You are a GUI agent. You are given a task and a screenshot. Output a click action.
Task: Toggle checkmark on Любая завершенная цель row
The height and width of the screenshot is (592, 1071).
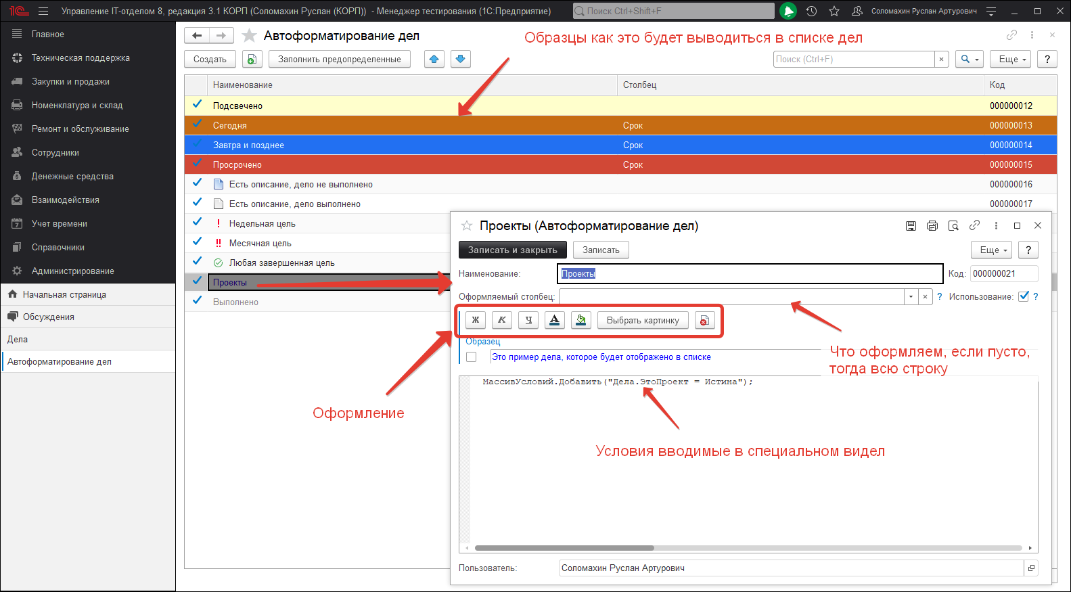tap(198, 262)
